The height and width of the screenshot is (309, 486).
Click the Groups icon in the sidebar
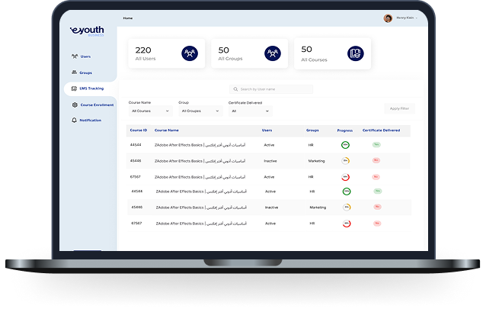click(x=74, y=72)
